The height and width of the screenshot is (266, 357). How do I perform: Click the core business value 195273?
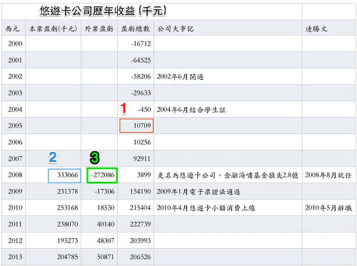pyautogui.click(x=68, y=240)
